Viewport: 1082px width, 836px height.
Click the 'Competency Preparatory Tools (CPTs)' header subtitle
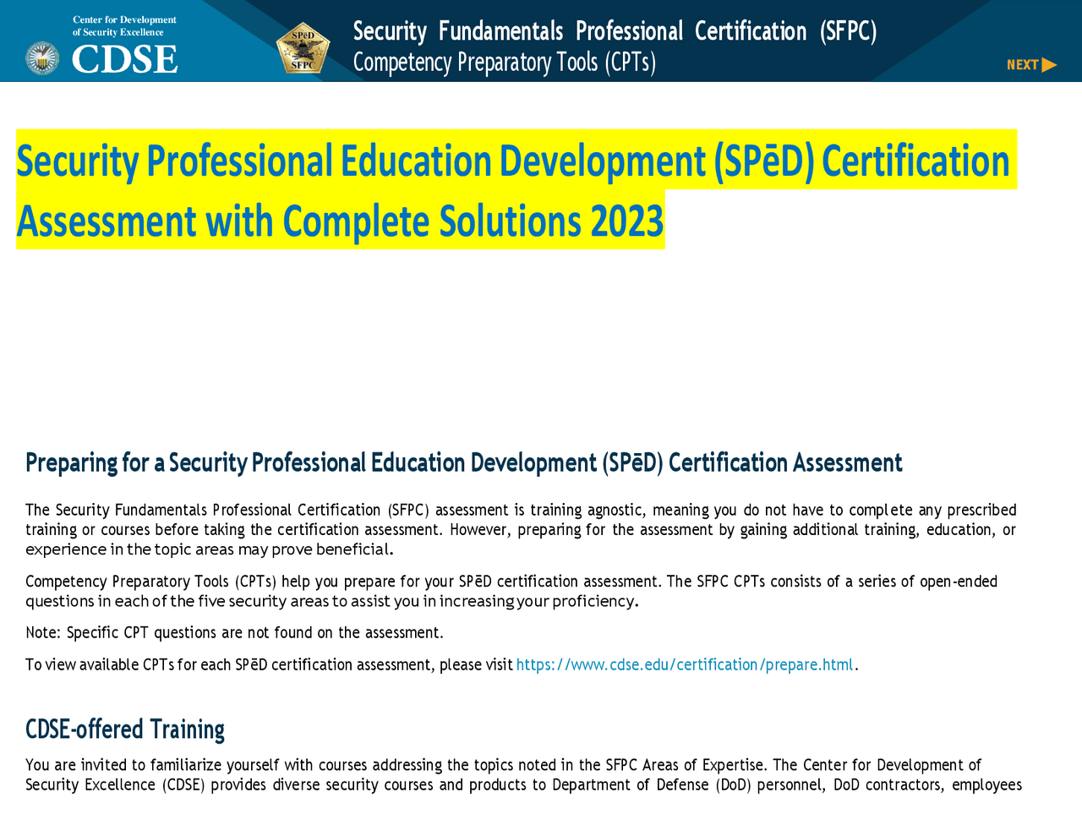coord(504,63)
